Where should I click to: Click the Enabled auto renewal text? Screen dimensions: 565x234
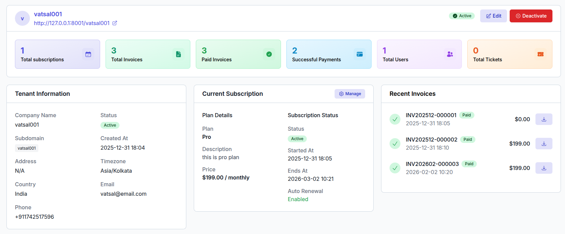(298, 199)
